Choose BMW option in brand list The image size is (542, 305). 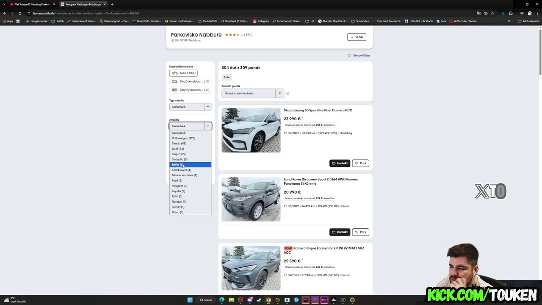tap(190, 165)
